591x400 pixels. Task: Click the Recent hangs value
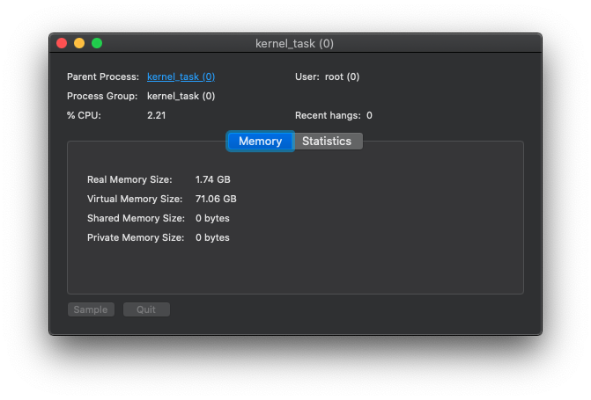click(369, 115)
